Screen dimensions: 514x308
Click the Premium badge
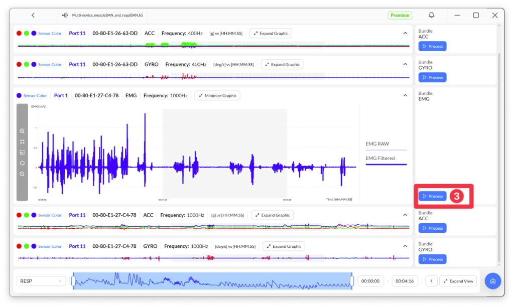pyautogui.click(x=400, y=15)
